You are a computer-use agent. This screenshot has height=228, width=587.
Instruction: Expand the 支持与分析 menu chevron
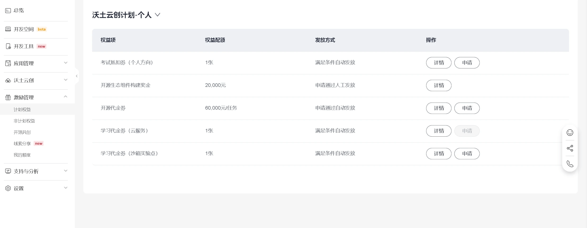pyautogui.click(x=66, y=171)
